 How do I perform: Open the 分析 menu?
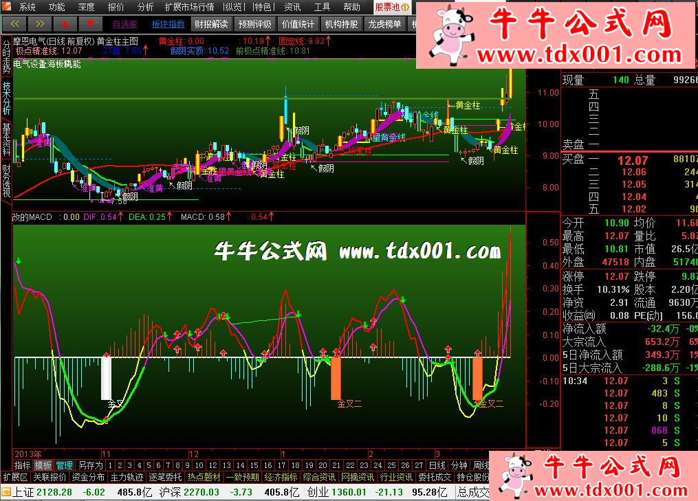click(145, 7)
